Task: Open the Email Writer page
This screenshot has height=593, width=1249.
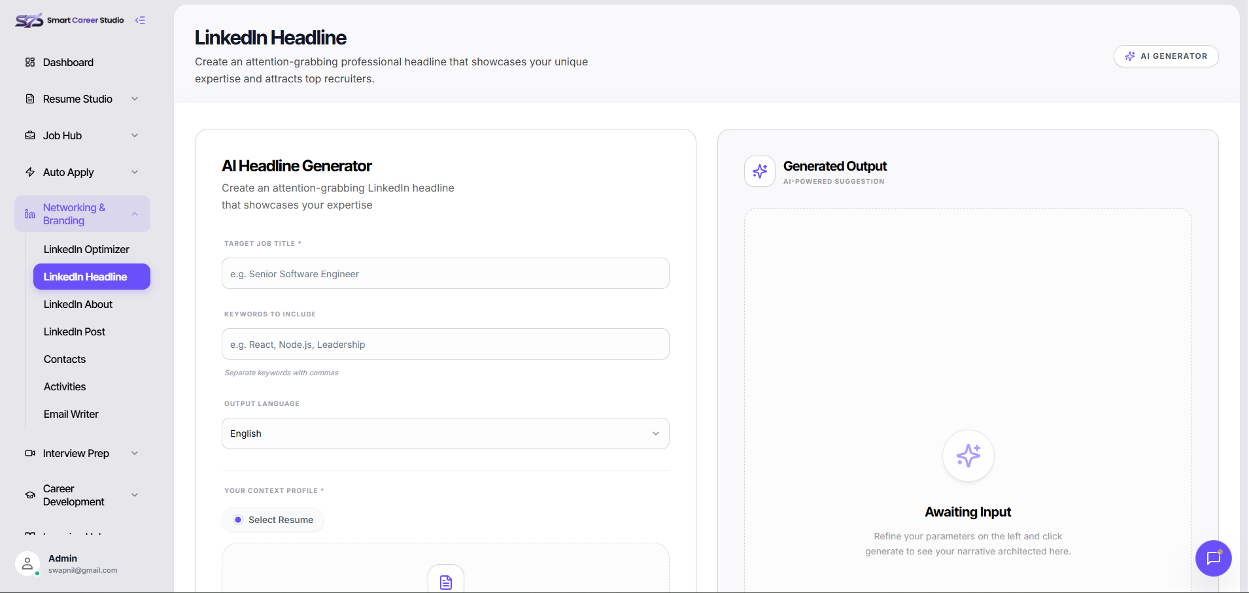Action: [71, 414]
